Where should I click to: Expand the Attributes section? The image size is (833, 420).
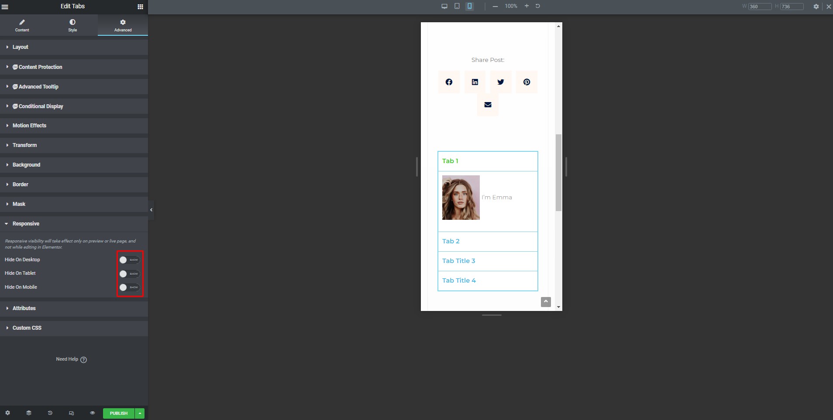coord(74,308)
